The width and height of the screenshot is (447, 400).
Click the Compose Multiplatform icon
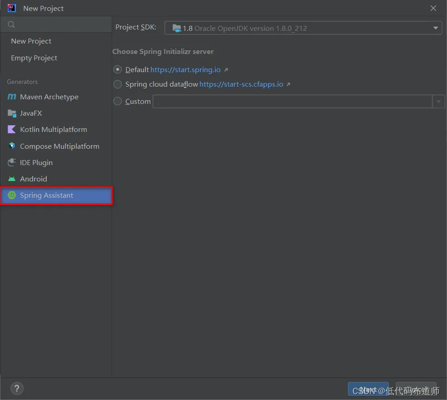point(12,146)
